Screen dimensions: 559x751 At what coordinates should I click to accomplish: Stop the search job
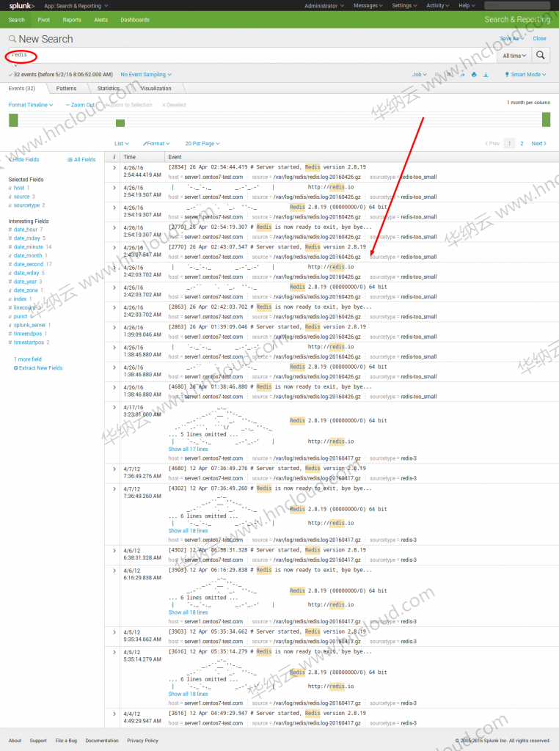tap(449, 75)
